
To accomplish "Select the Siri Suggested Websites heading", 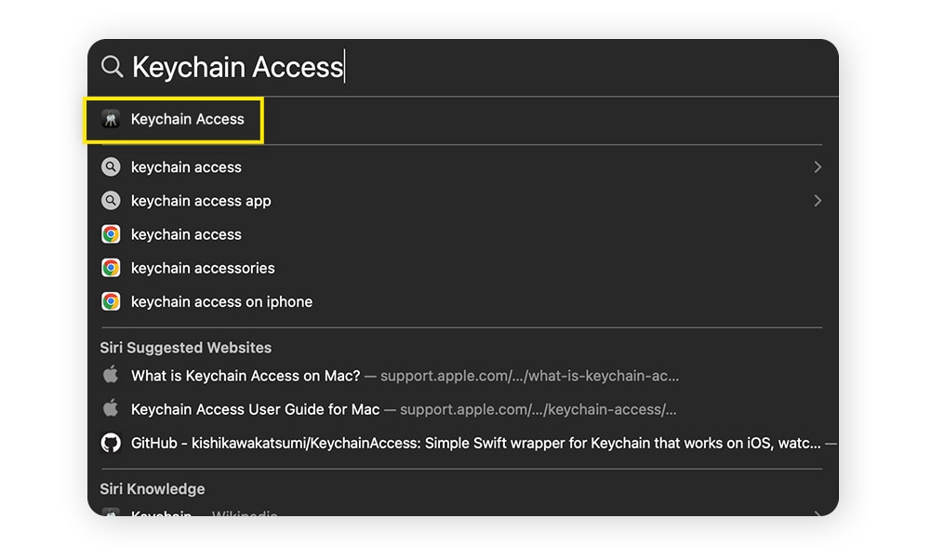I will [186, 348].
